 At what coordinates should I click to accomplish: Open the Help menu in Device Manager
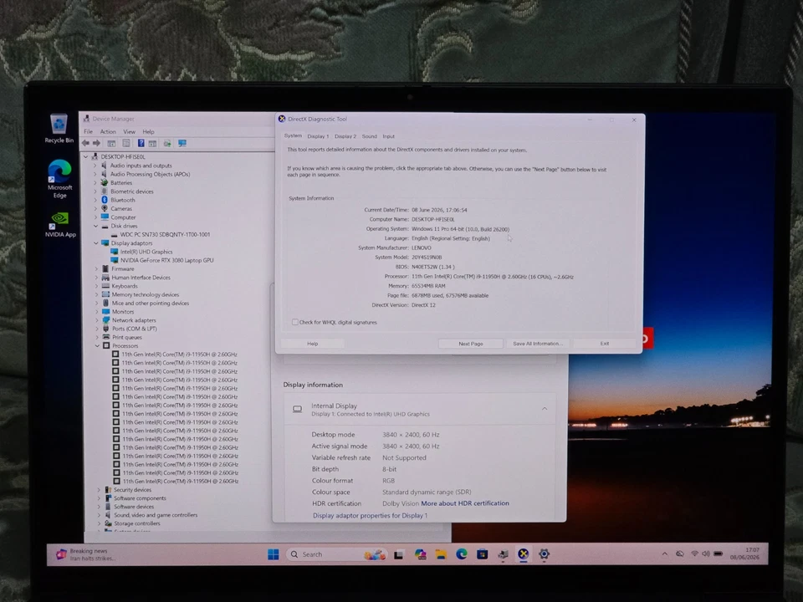coord(149,131)
